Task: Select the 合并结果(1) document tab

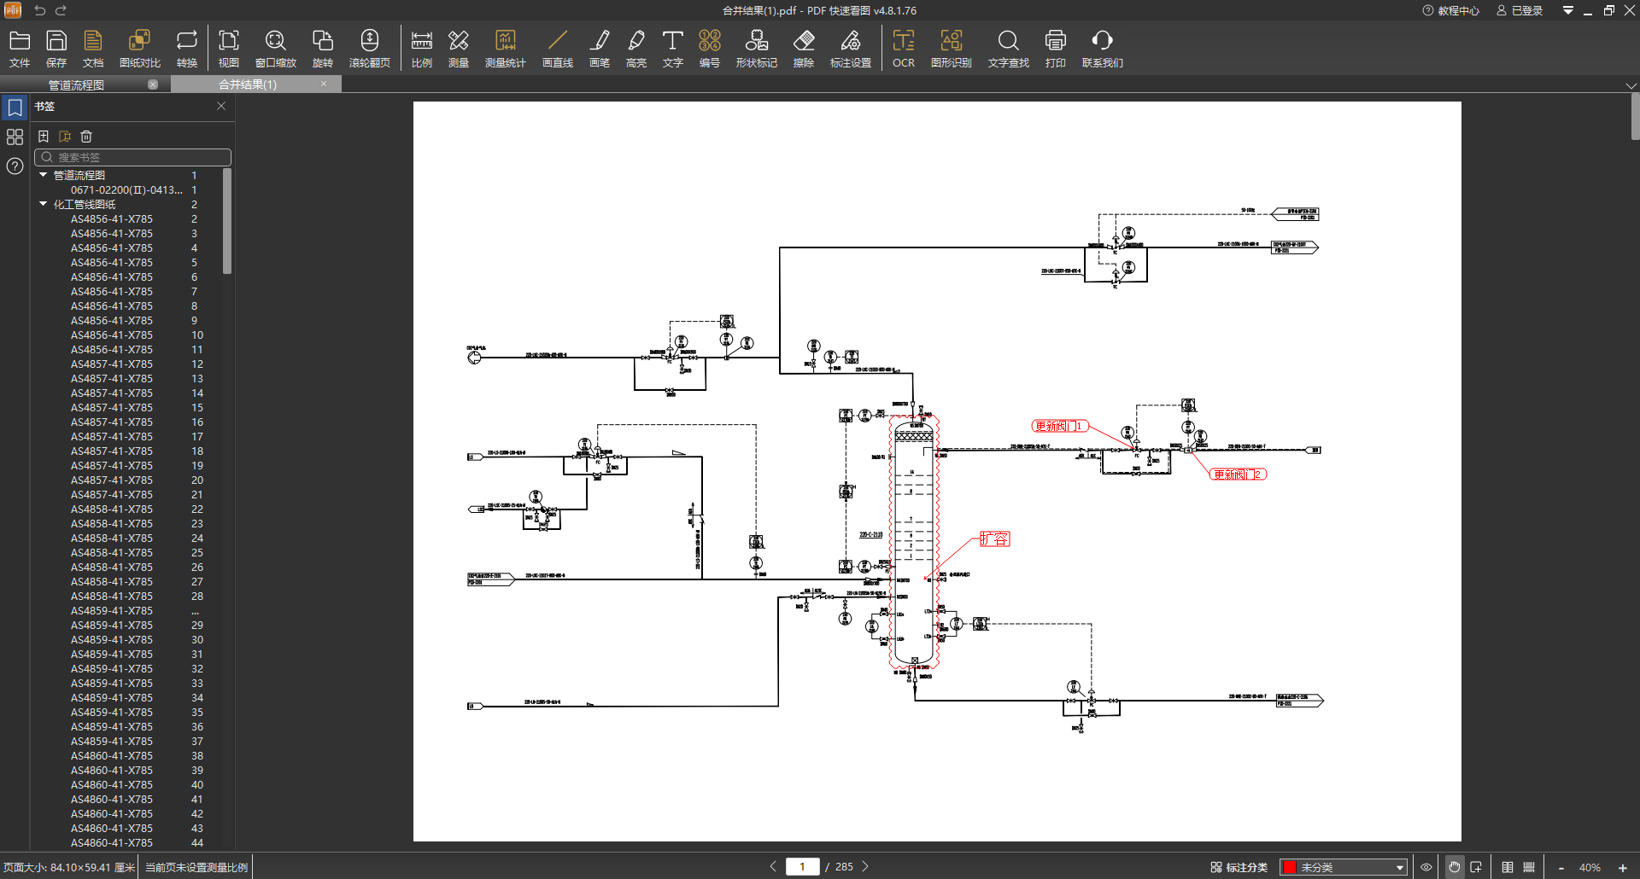Action: tap(248, 84)
